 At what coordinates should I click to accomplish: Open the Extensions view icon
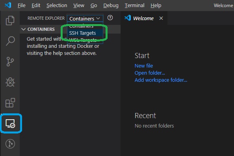point(10,103)
